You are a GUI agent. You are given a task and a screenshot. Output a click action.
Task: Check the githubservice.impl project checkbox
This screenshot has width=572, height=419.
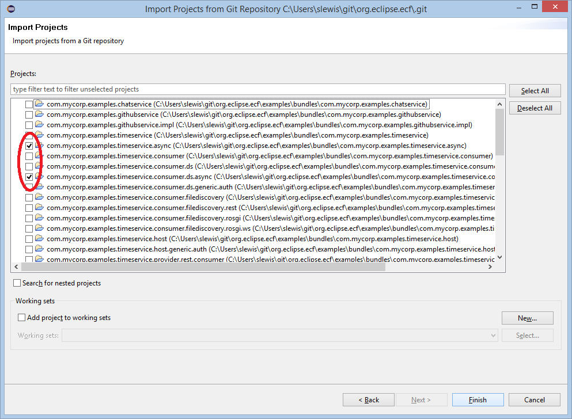click(x=29, y=125)
